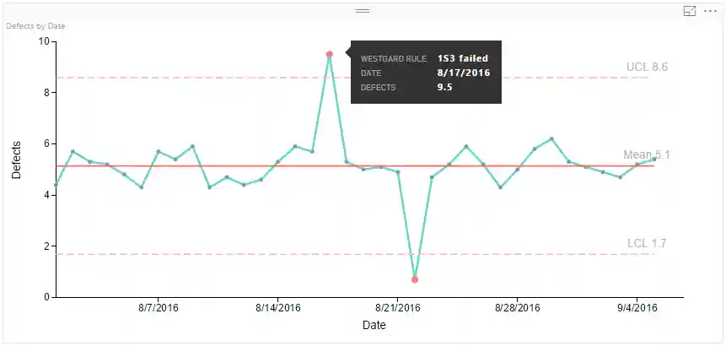Click the '1S3 failed' Westgard rule tooltip value
The image size is (726, 346).
pyautogui.click(x=462, y=58)
